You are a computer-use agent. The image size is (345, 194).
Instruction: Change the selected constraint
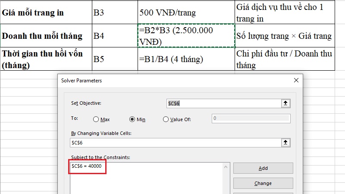click(263, 183)
